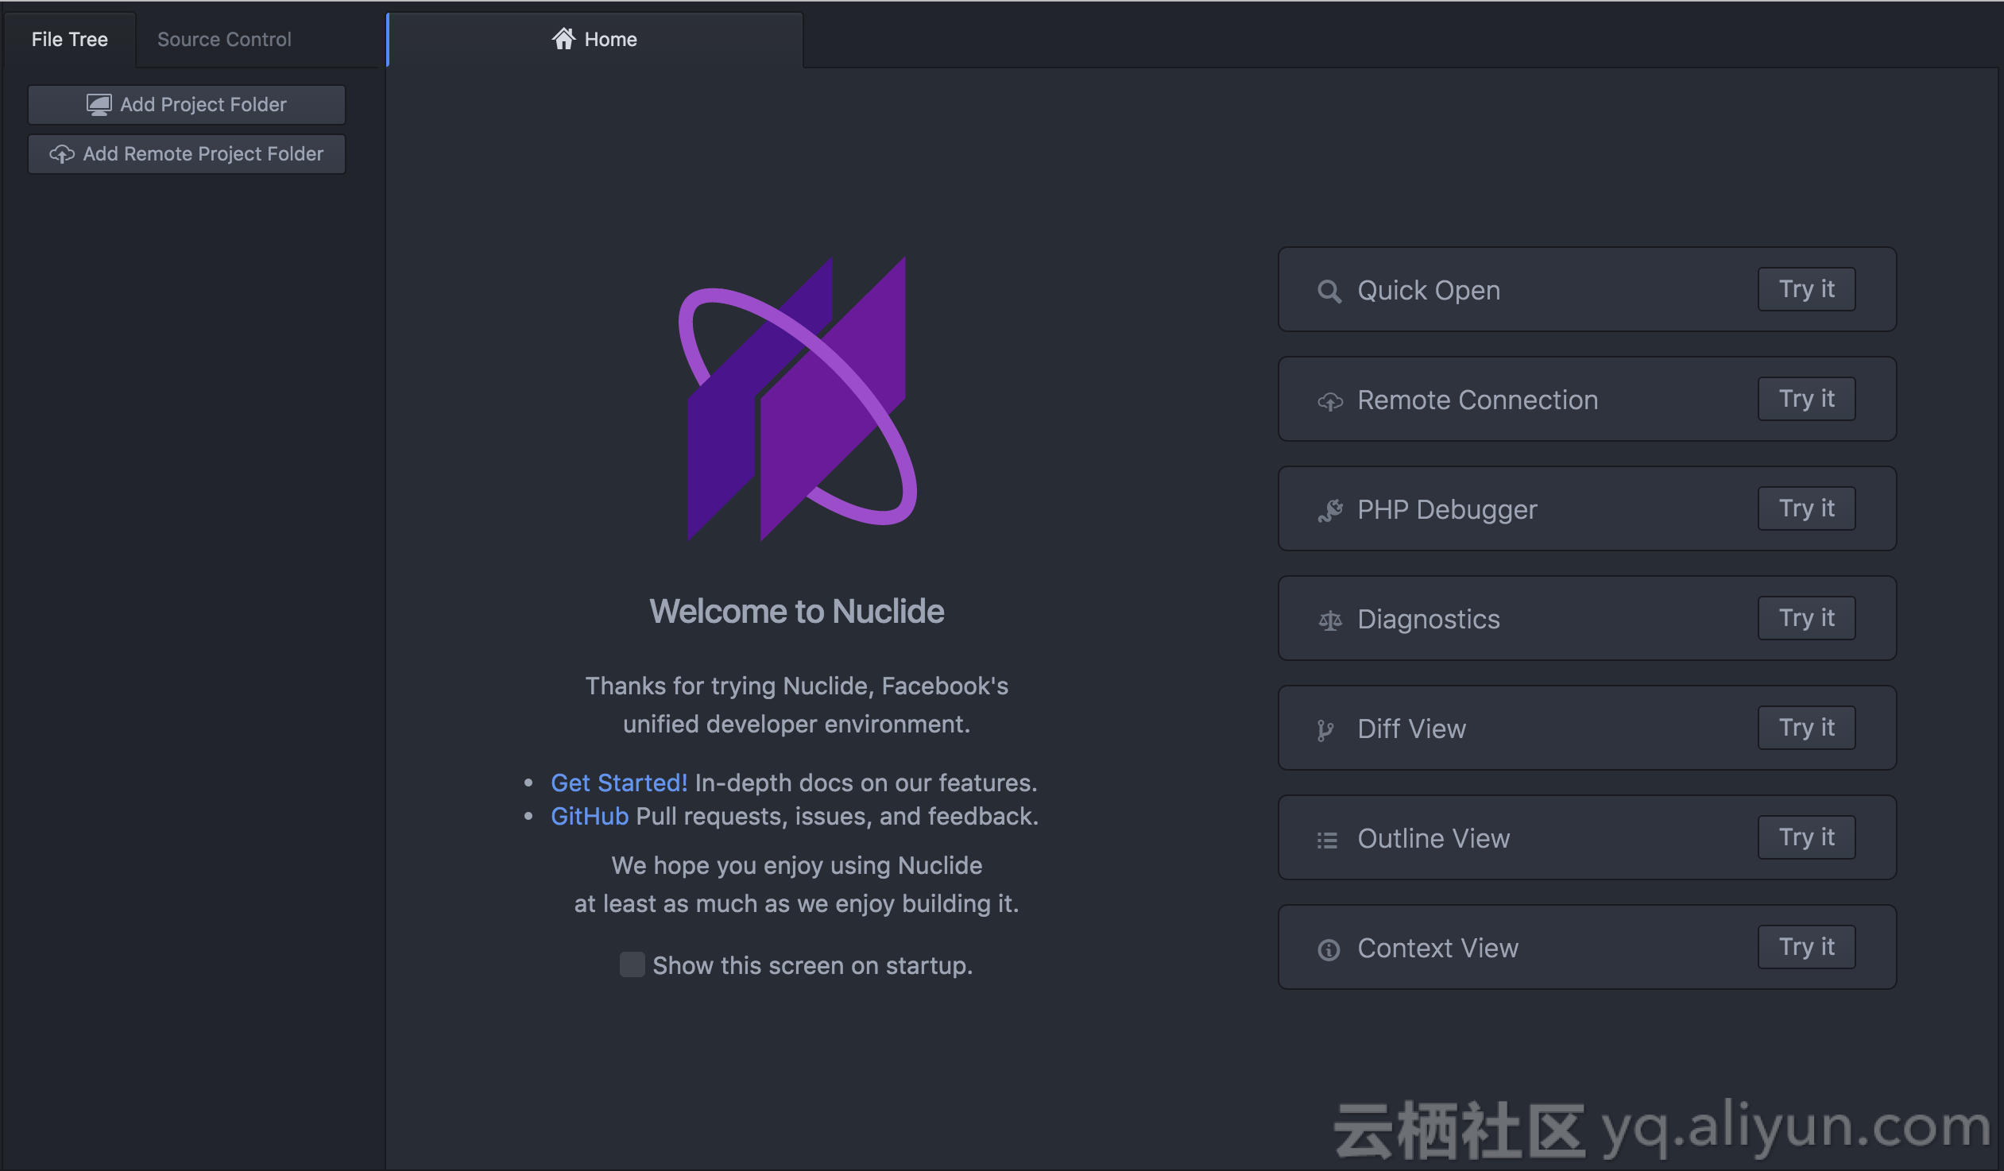Viewport: 2004px width, 1171px height.
Task: Click the Context View label text
Action: click(1437, 949)
